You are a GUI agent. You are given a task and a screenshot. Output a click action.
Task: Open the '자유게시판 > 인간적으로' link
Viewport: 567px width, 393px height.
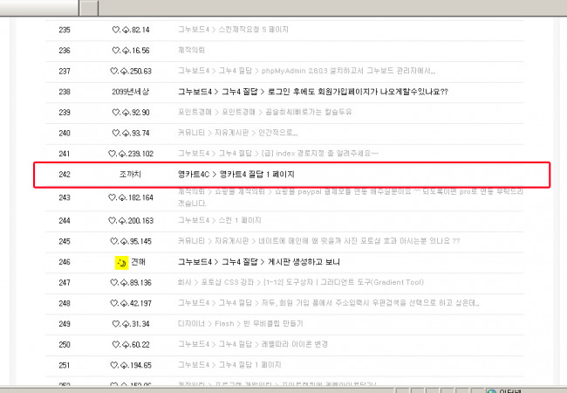pos(238,133)
